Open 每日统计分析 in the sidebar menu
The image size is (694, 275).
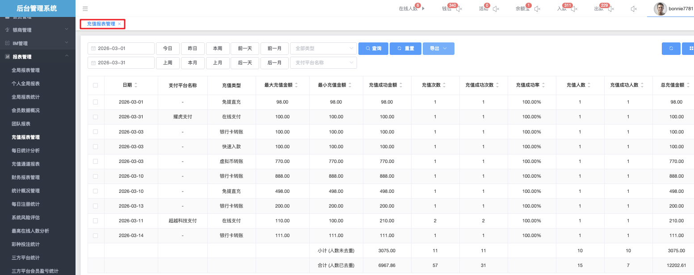pyautogui.click(x=25, y=150)
